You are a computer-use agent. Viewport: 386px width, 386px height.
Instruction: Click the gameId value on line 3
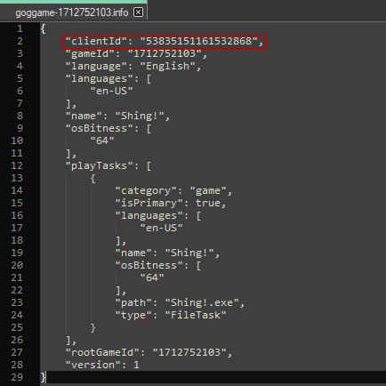coord(165,53)
